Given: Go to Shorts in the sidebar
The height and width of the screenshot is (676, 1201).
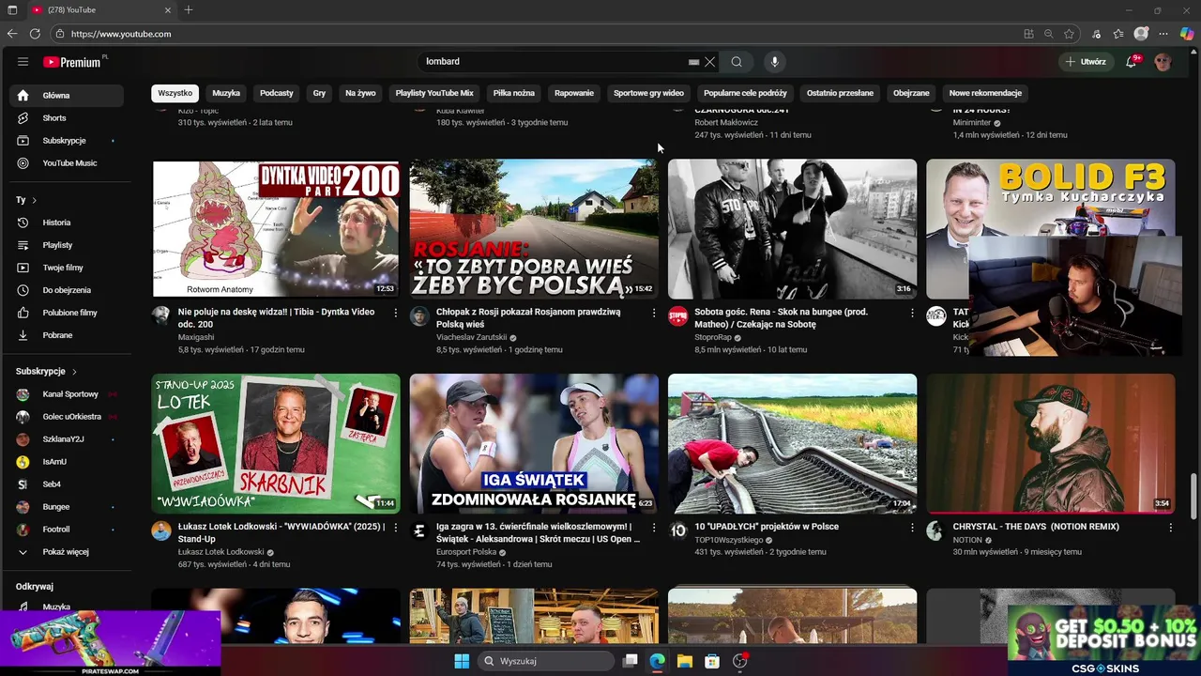Looking at the screenshot, I should (x=66, y=118).
